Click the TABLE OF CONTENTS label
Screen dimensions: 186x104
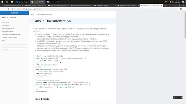pyautogui.click(x=9, y=18)
